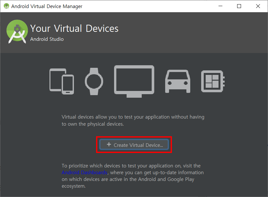This screenshot has height=197, width=268.
Task: Click the title bar Android Studio icon
Action: tap(6, 6)
